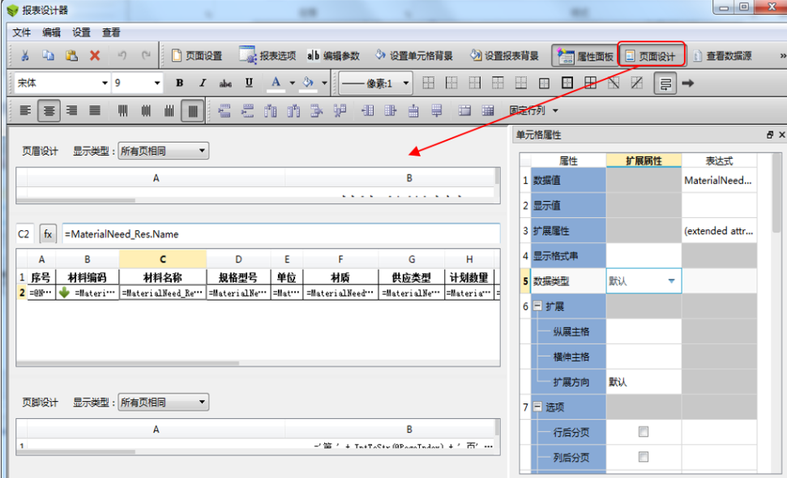Select the 扩展属性 column header
787x478 pixels.
click(644, 161)
